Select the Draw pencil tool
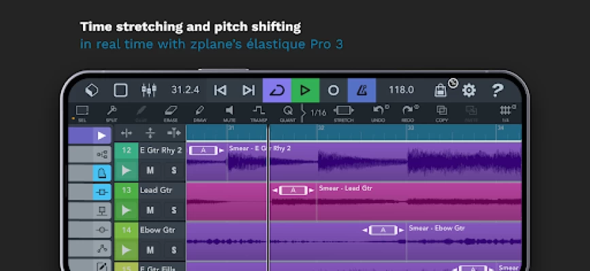The width and height of the screenshot is (590, 271). coord(199,112)
